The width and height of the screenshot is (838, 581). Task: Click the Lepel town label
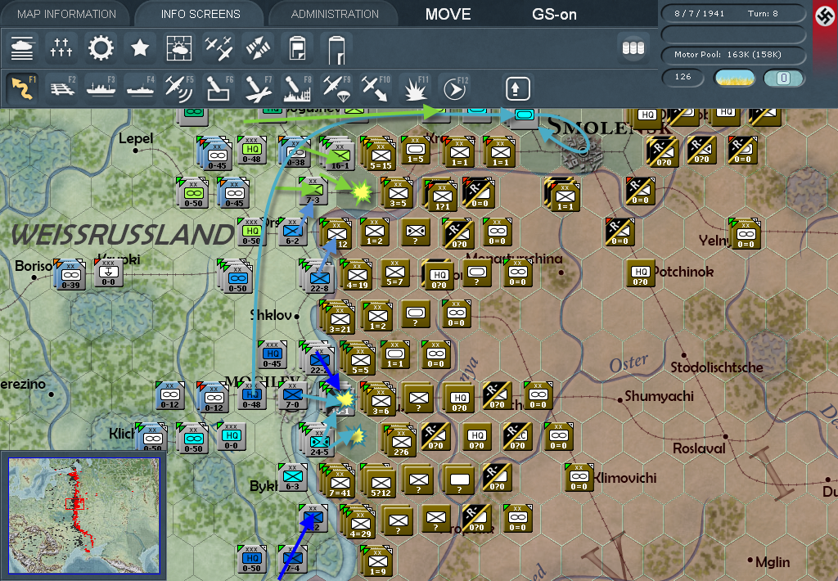click(136, 139)
